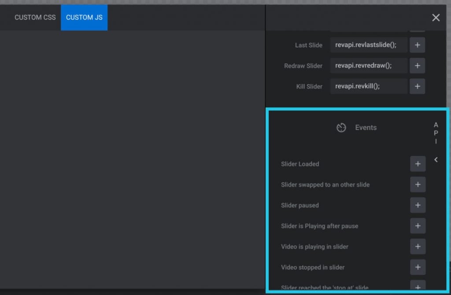Add snippet for Last Slide action
The image size is (451, 295).
(x=417, y=44)
